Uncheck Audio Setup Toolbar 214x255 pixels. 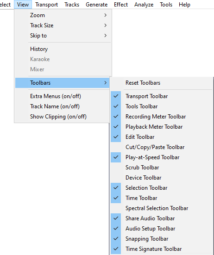point(162,229)
